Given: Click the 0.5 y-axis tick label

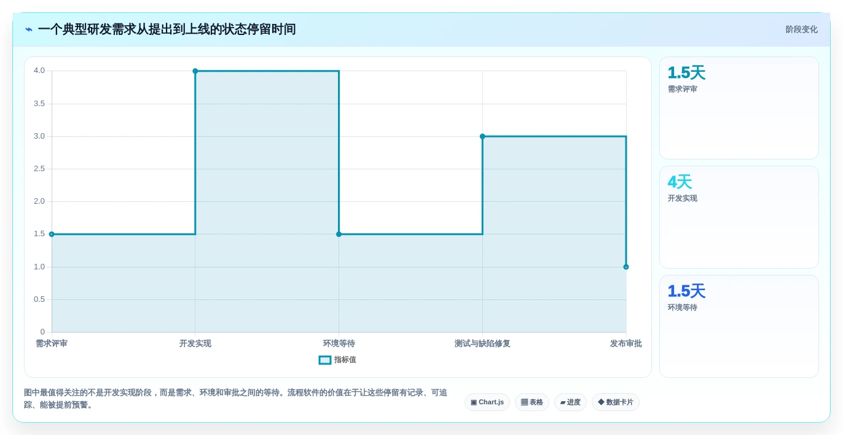Looking at the screenshot, I should 39,299.
